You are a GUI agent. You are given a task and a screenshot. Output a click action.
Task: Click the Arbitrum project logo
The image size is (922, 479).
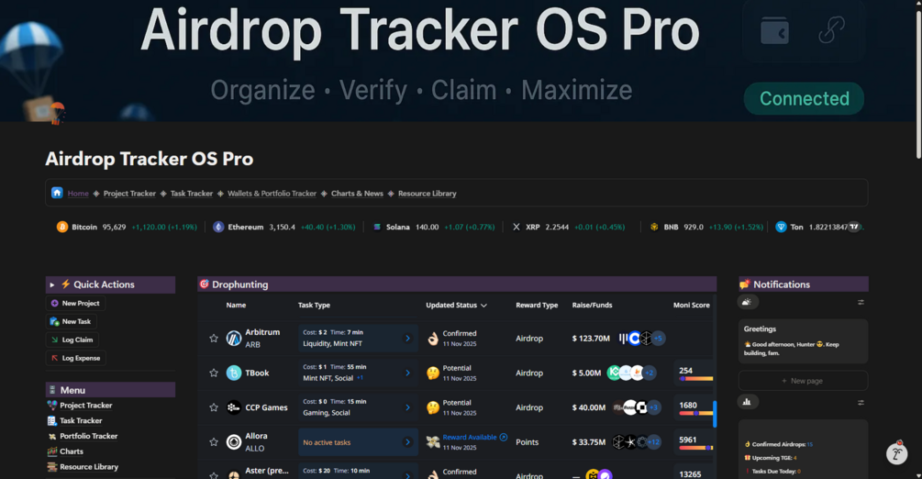233,339
